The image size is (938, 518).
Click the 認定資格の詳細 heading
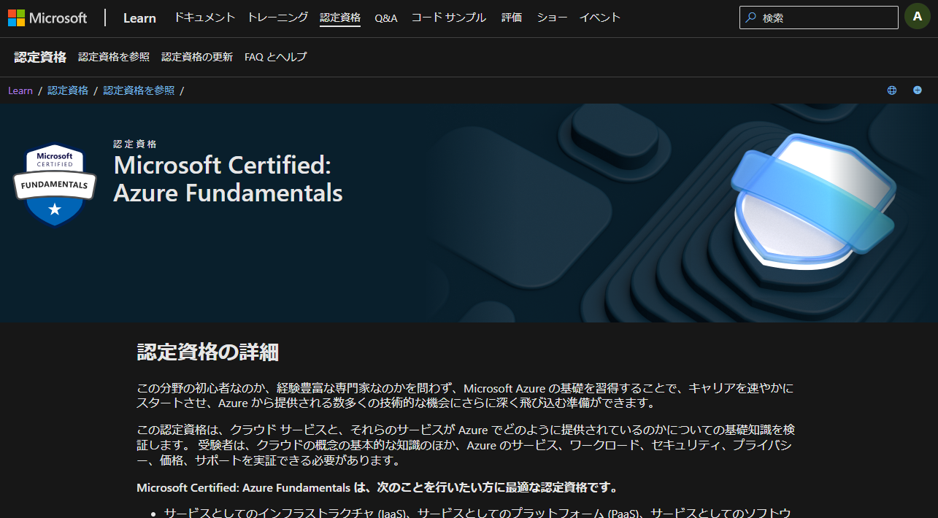point(208,352)
